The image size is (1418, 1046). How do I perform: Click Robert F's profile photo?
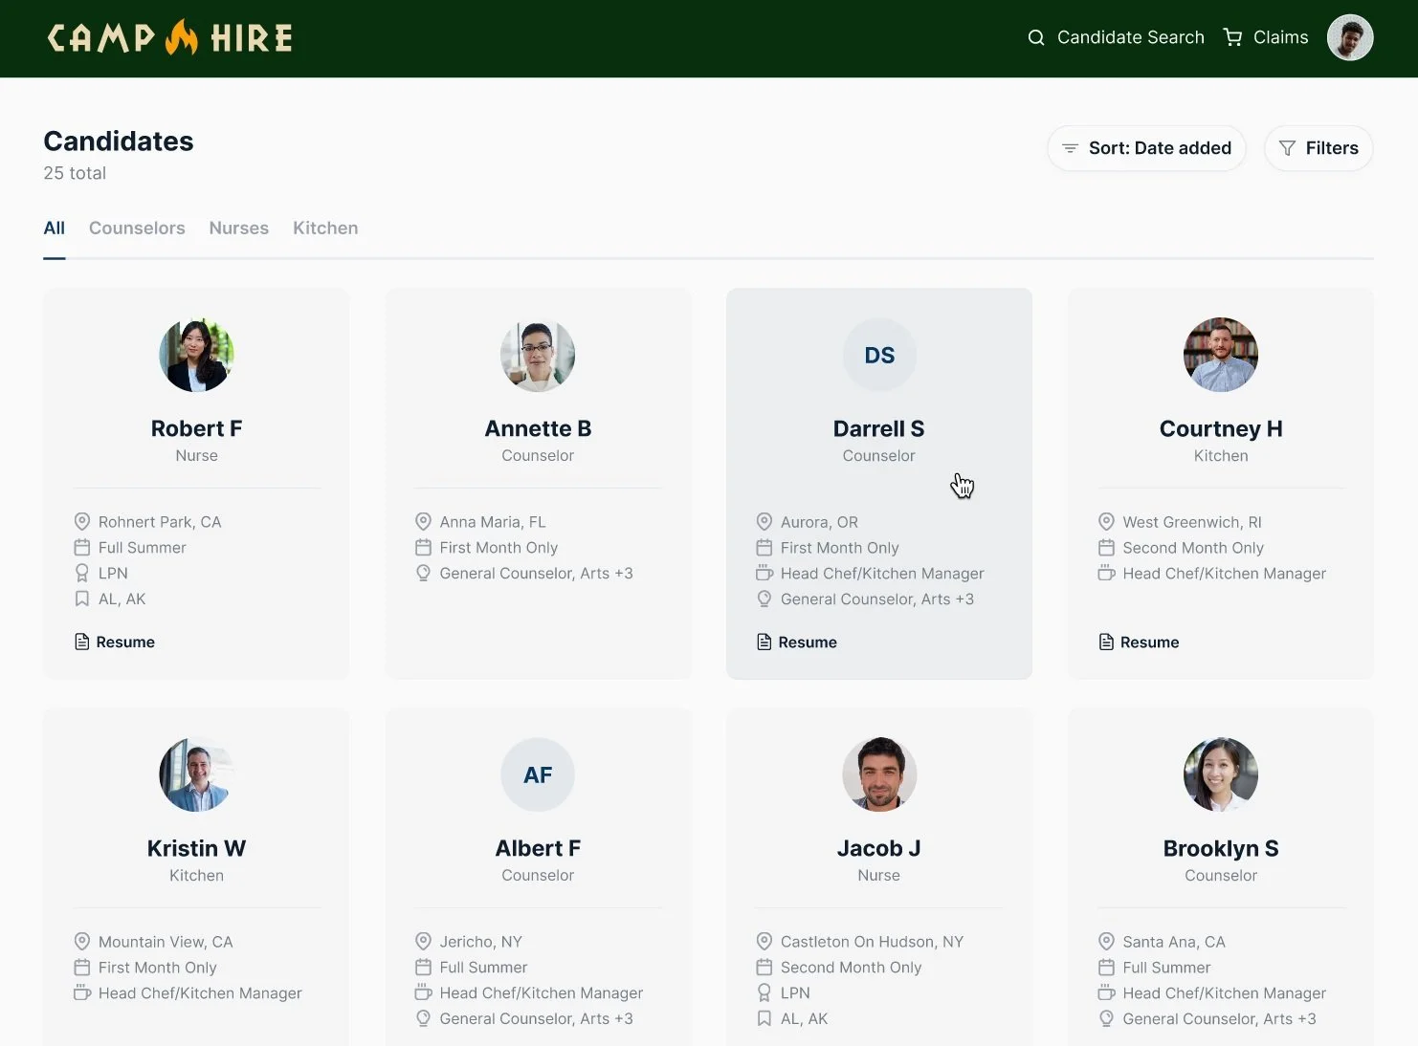pyautogui.click(x=196, y=355)
